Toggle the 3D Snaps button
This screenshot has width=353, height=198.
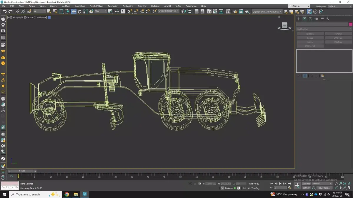(130, 11)
